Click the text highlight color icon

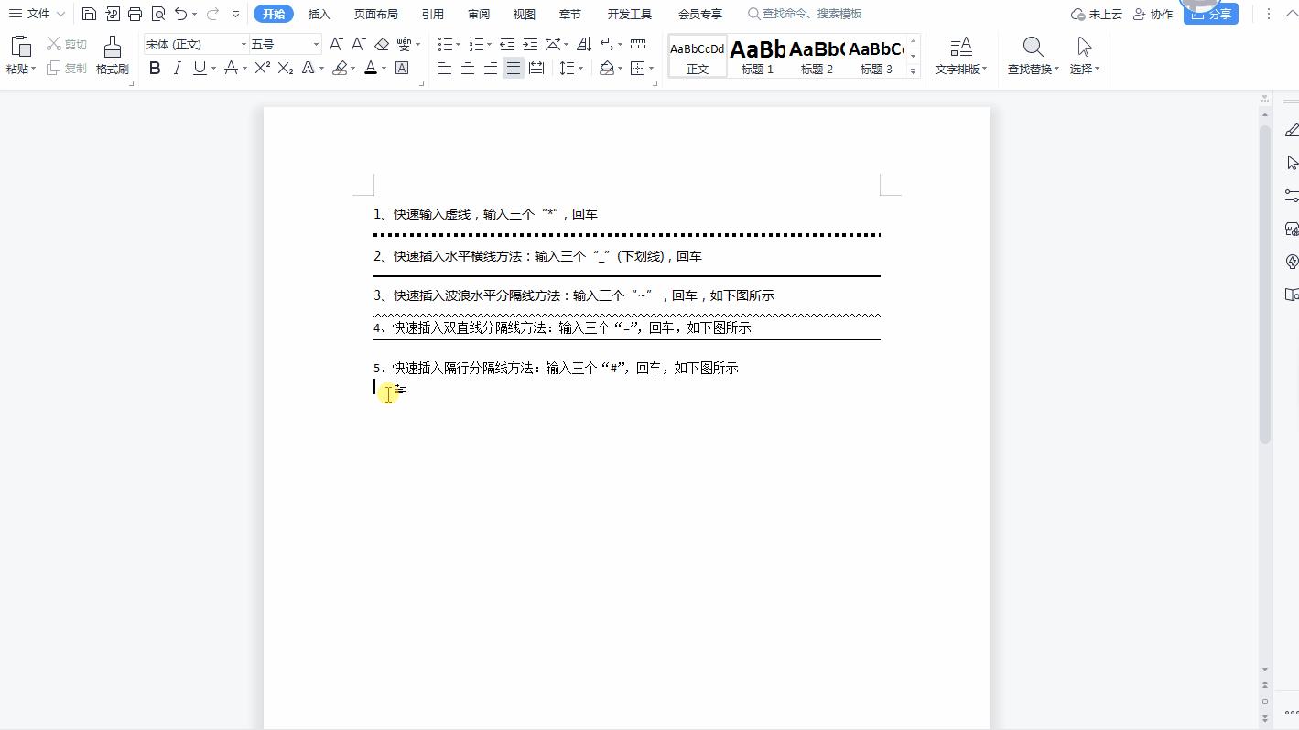339,67
